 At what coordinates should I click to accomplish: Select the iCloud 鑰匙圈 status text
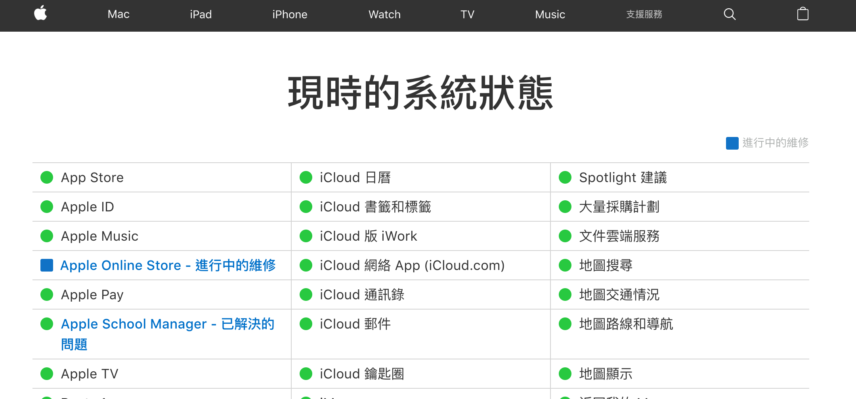(x=362, y=374)
